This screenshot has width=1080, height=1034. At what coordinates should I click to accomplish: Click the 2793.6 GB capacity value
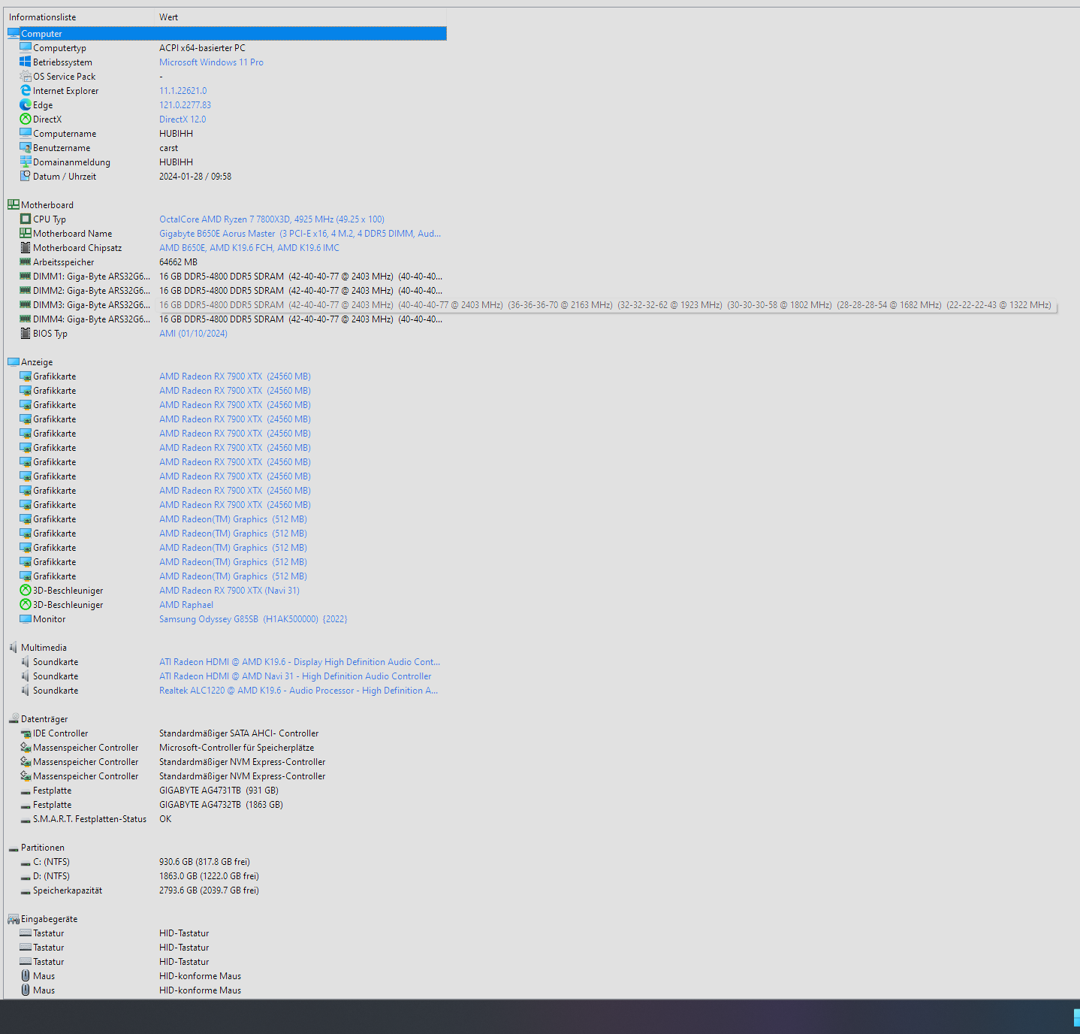point(209,890)
